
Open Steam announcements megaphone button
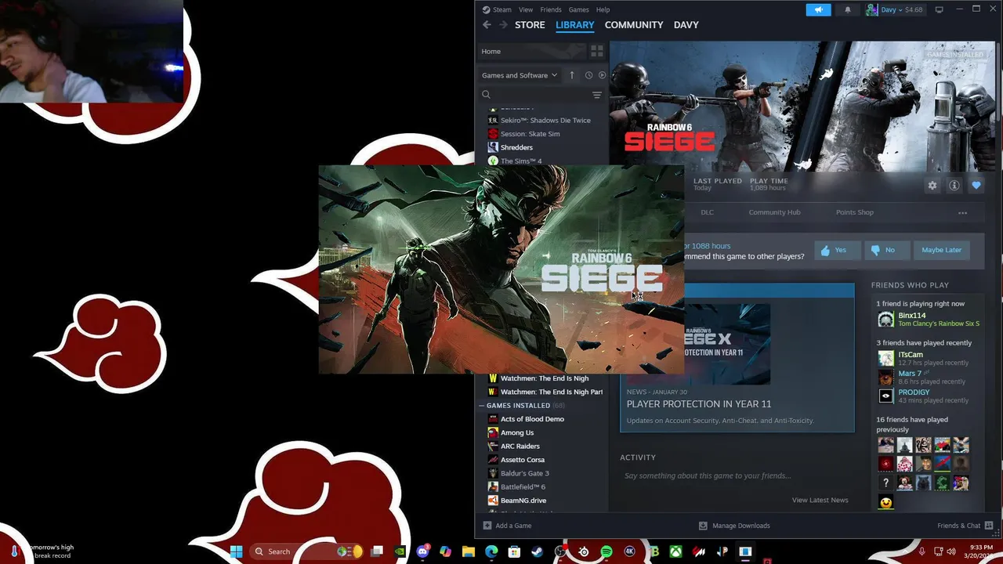(x=818, y=9)
